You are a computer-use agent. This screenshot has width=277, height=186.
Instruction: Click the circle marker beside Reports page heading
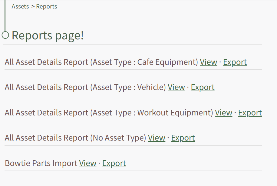(x=5, y=35)
